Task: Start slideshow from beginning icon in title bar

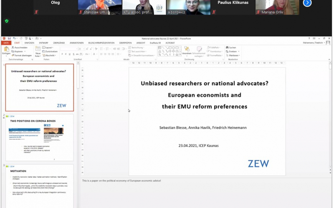Action: pyautogui.click(x=26, y=38)
